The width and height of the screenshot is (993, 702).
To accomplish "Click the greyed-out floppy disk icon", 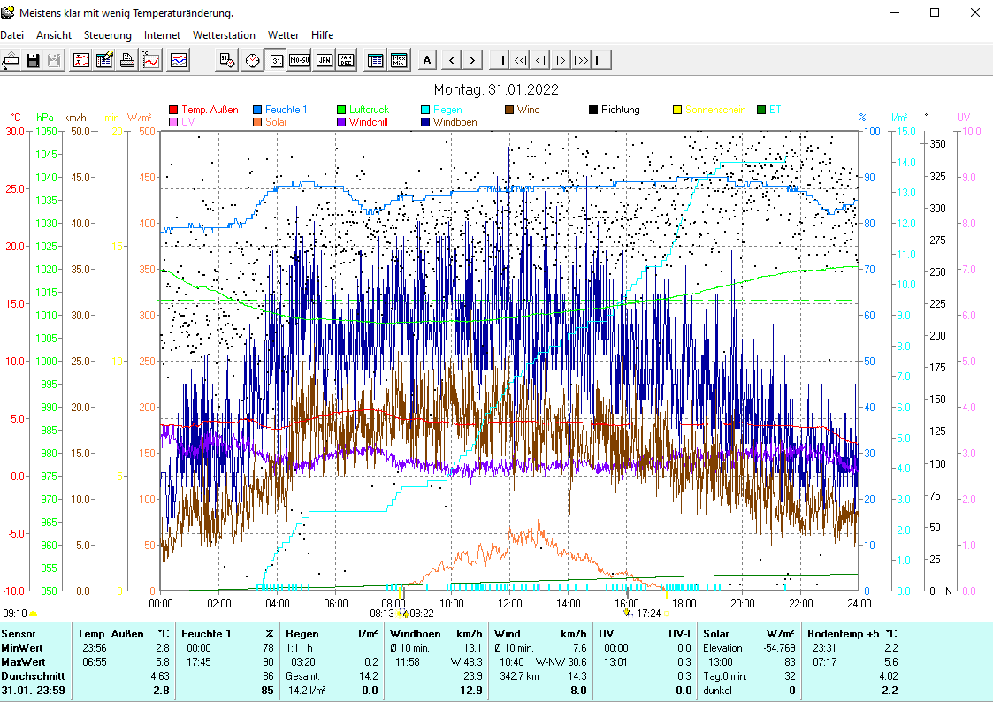I will tap(55, 60).
